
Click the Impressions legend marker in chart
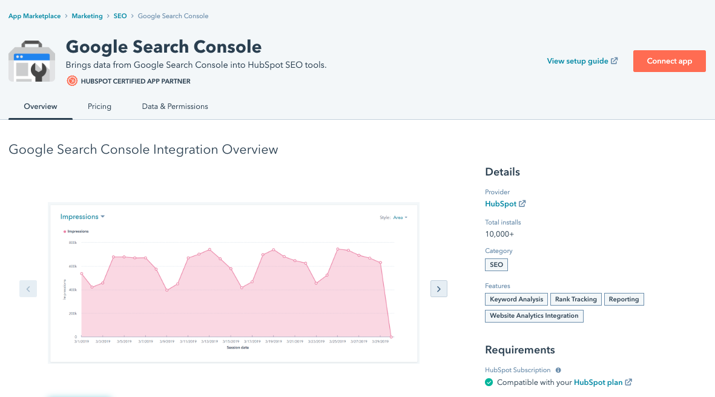coord(65,232)
